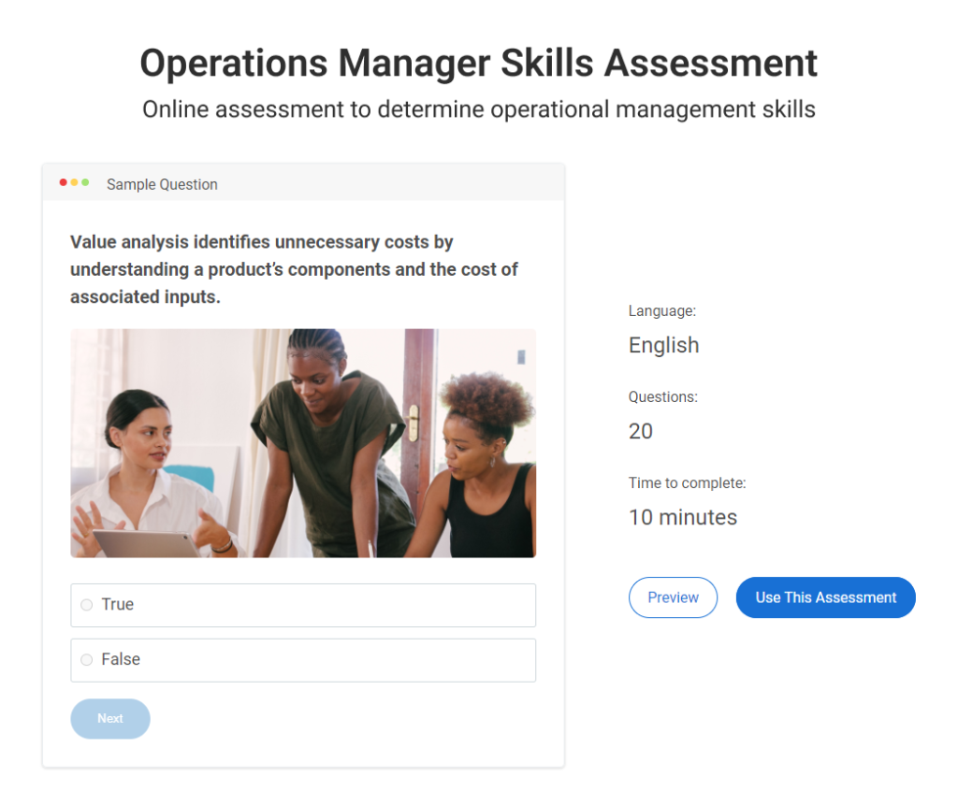Screen dimensions: 958x805
Task: Click the Language: label
Action: coord(661,310)
